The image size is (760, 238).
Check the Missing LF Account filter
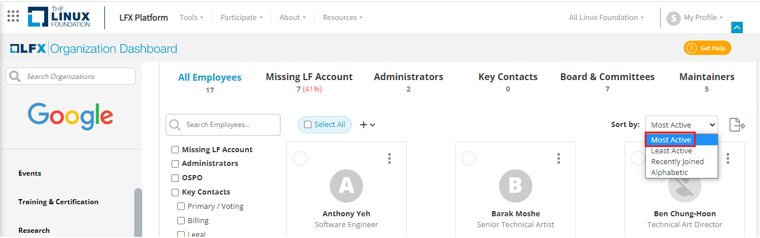pos(176,150)
